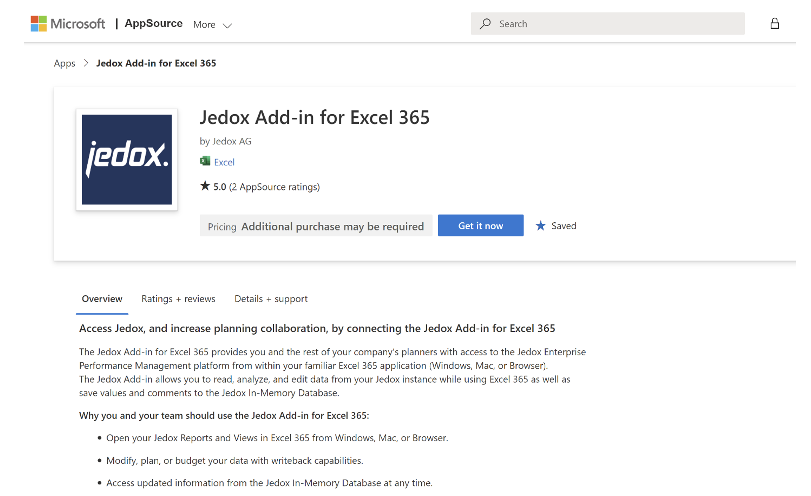Click the lock sign-in icon
The image size is (811, 496).
tap(775, 23)
